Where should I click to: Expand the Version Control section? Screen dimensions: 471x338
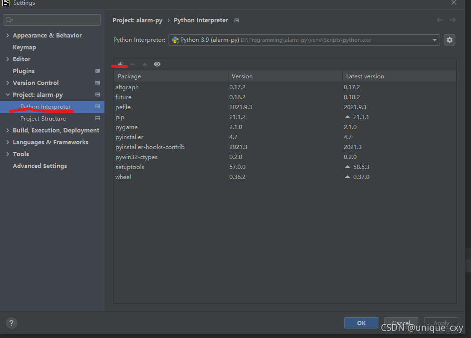[x=8, y=83]
